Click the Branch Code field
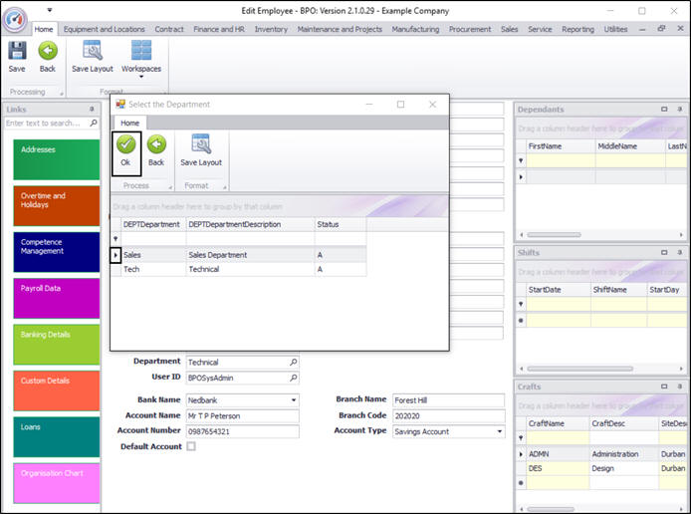Viewport: 691px width, 514px height. 448,416
